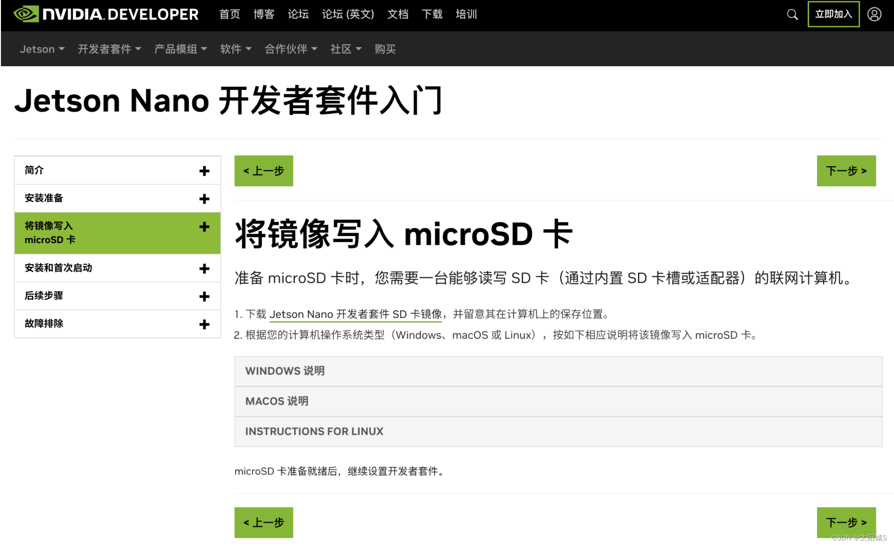Expand the 产品模组 dropdown menu
The width and height of the screenshot is (894, 546).
click(x=181, y=49)
